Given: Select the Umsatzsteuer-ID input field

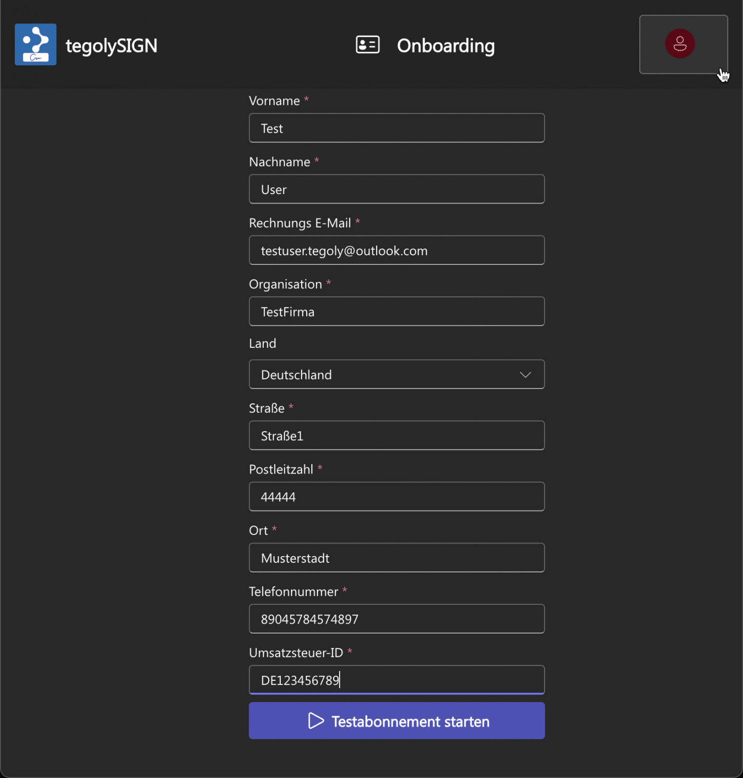Looking at the screenshot, I should pos(396,680).
